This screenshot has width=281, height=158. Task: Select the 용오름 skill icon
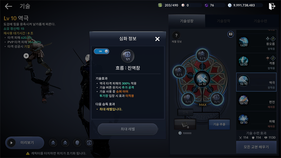(243, 42)
